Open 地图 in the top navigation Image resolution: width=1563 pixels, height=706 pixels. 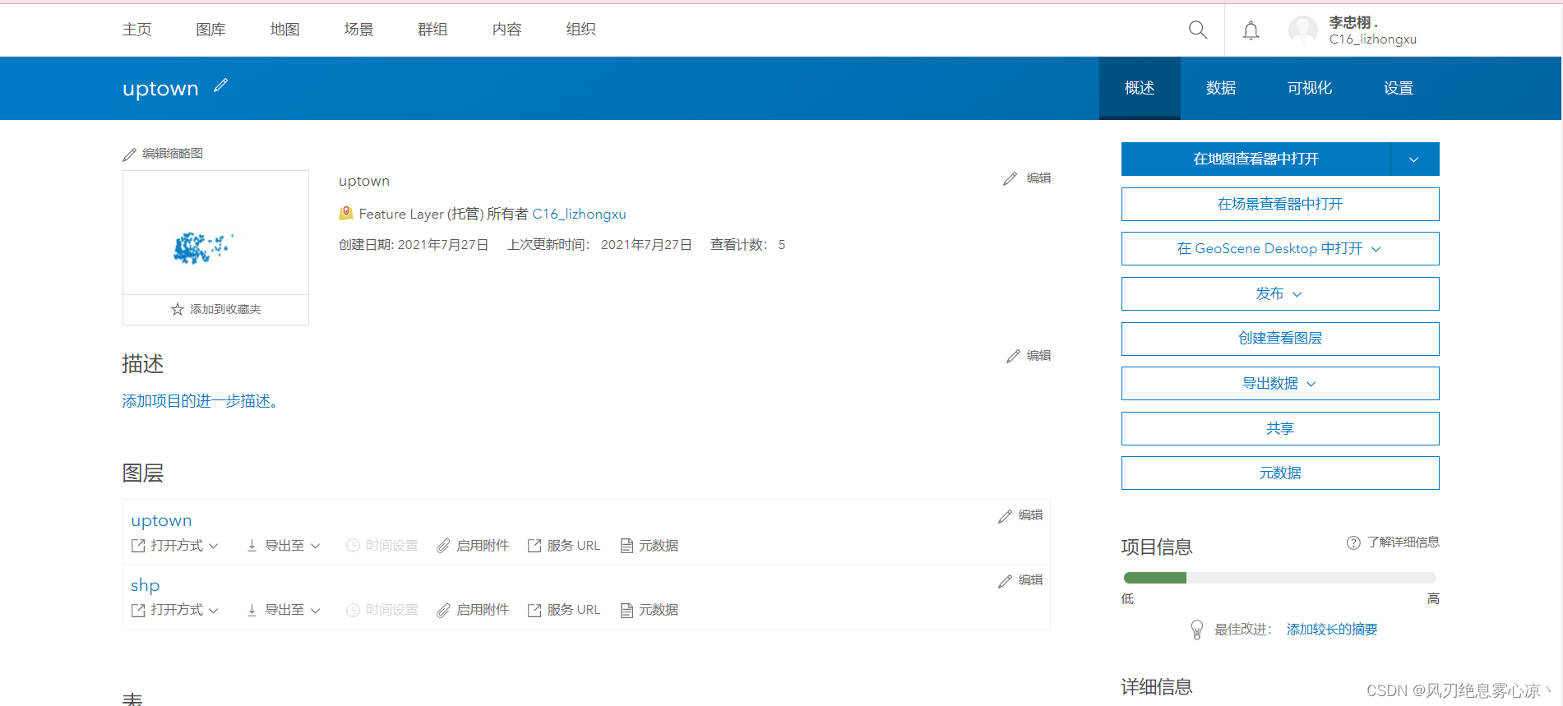(x=284, y=30)
